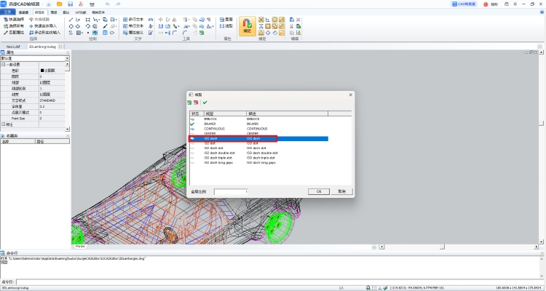Toggle status icon of ISO dot row
The height and width of the screenshot is (291, 546).
(192, 143)
